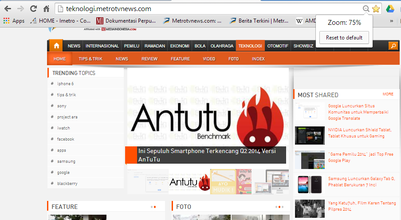Click the orange home icon in site navigation
The image size is (401, 220).
click(56, 46)
